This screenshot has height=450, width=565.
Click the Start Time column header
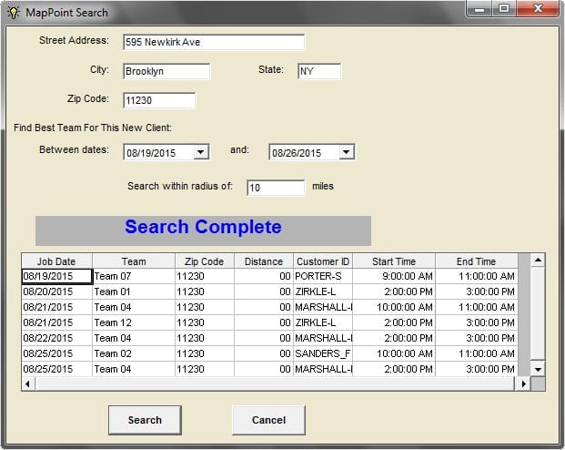(x=394, y=261)
